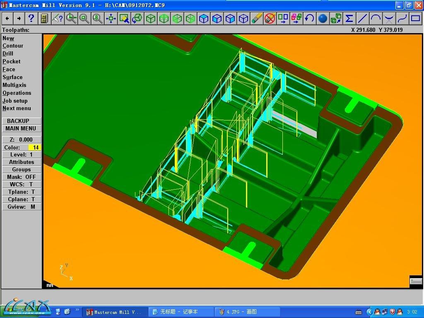Change Gview: M setting
This screenshot has width=424, height=318.
22,207
